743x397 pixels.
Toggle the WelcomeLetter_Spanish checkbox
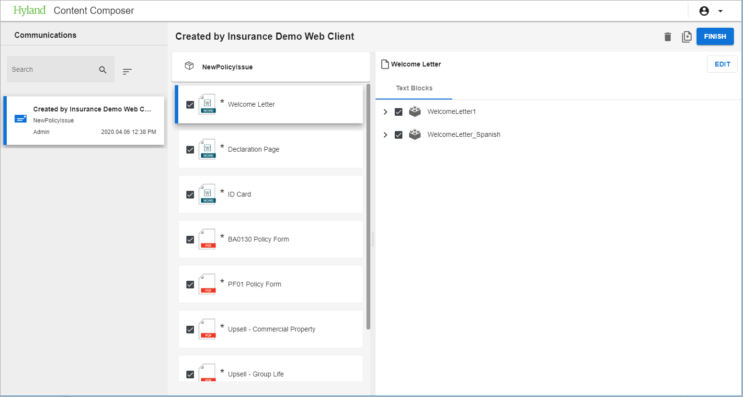399,135
